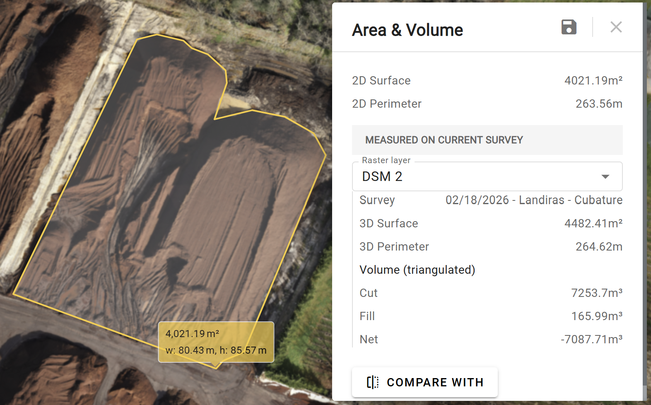The height and width of the screenshot is (405, 651).
Task: Click the yellow area measurement label on map
Action: point(216,342)
